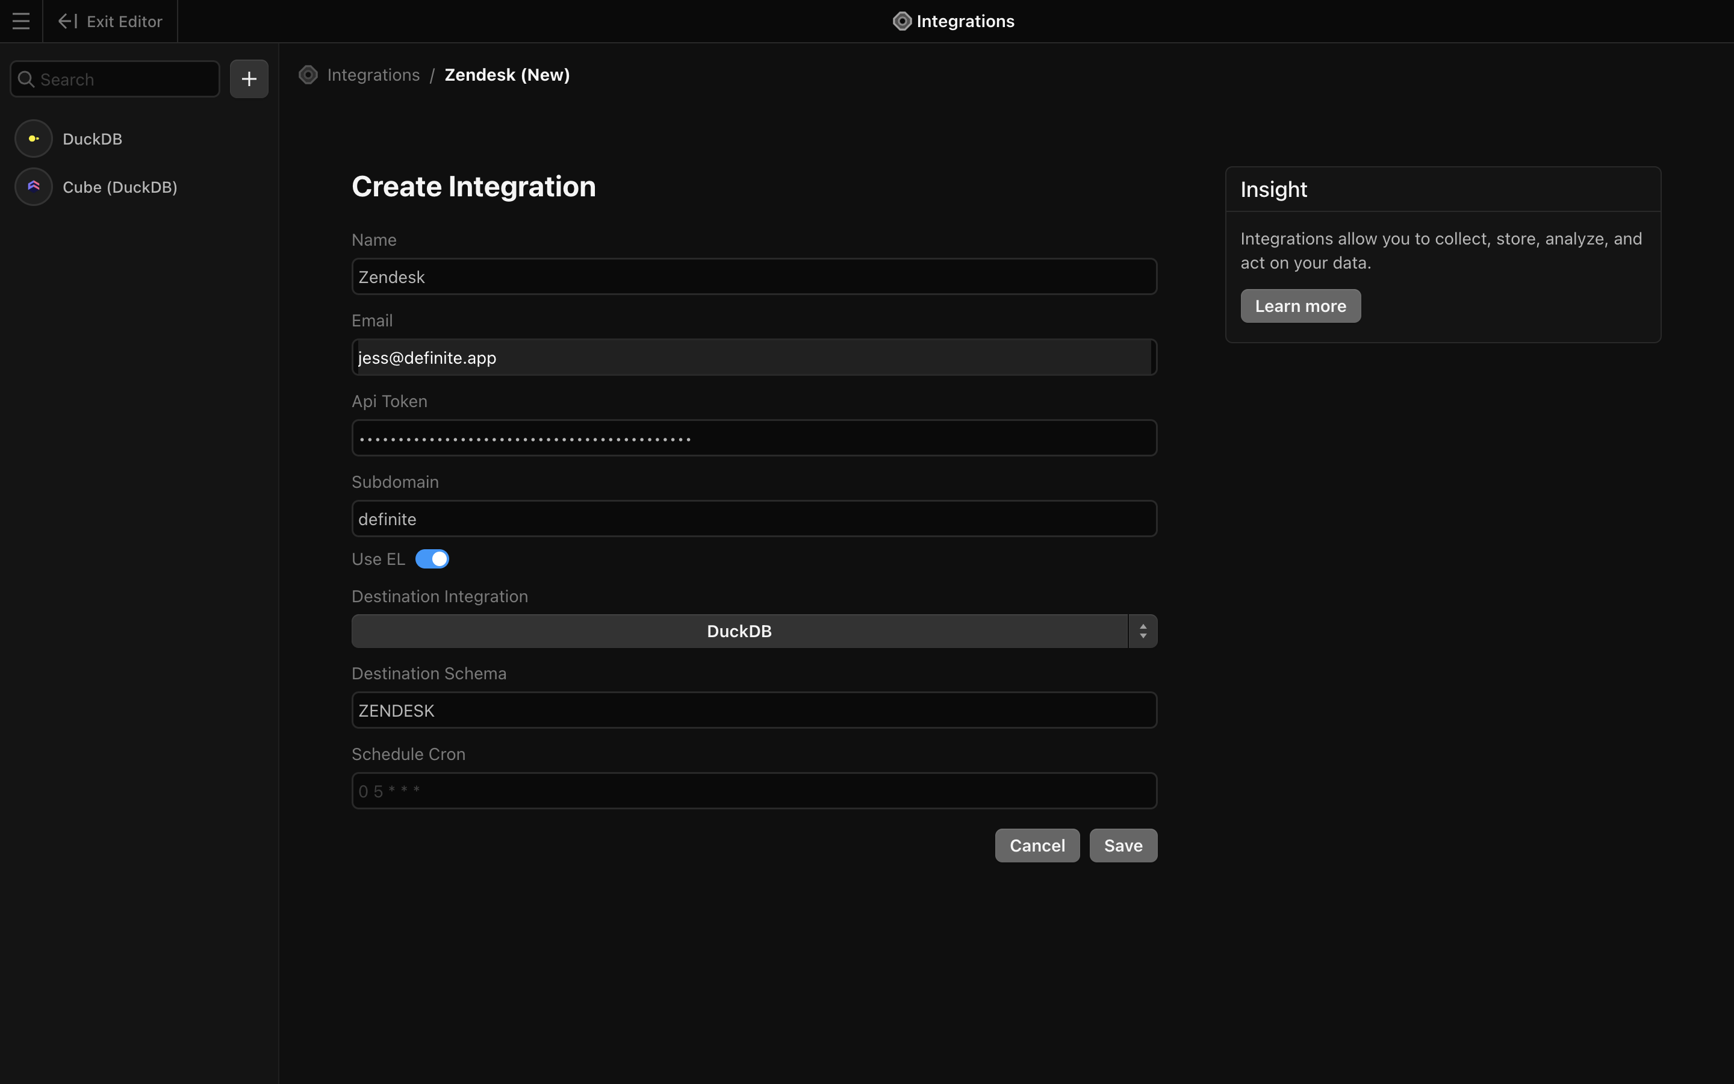Focus the Search input field
1734x1084 pixels.
coord(114,79)
